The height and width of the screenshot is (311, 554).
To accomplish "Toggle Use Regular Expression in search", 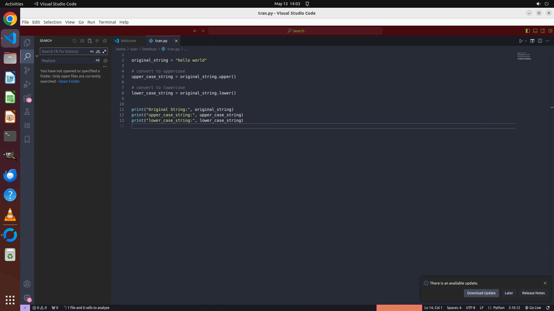I will click(x=104, y=51).
